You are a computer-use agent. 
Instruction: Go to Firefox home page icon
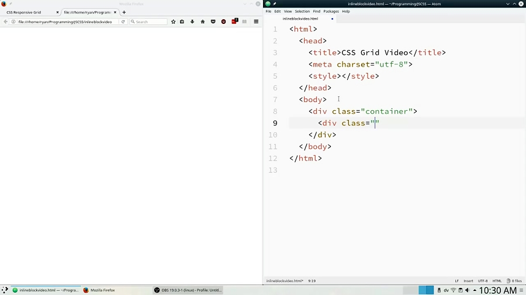[203, 22]
